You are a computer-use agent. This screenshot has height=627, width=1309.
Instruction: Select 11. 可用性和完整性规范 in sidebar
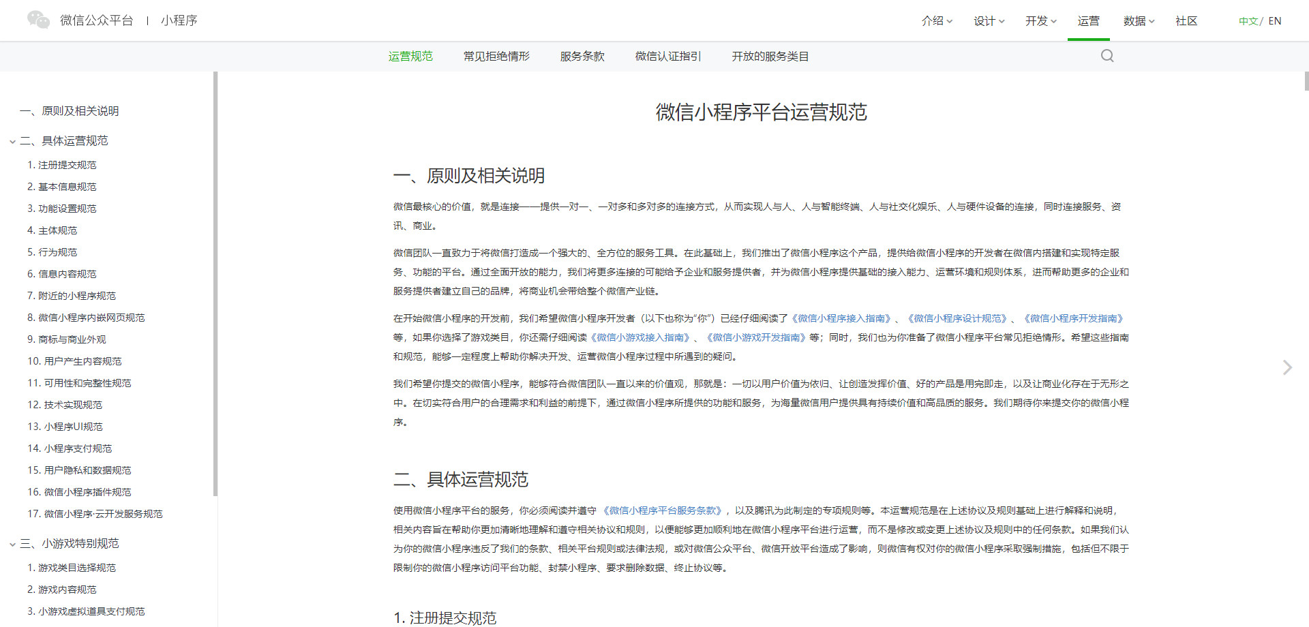click(79, 383)
